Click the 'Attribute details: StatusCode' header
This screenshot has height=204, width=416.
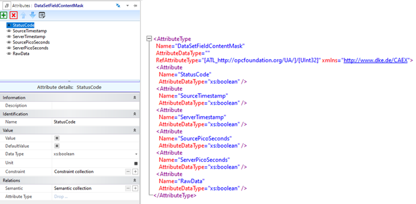[69, 87]
